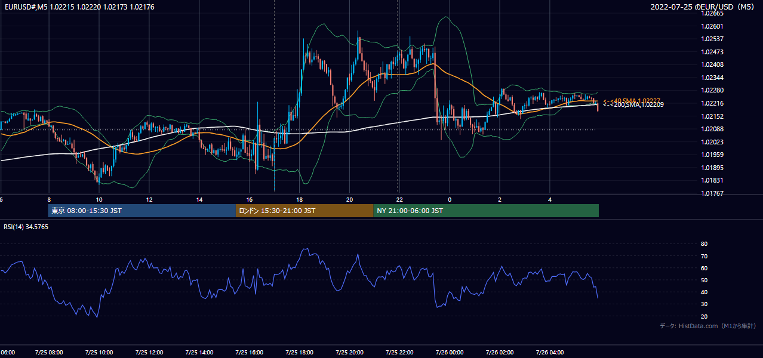Click the ロンドン 15:30-21:00 JST session bar
Screen dimensions: 763x358
(x=304, y=211)
